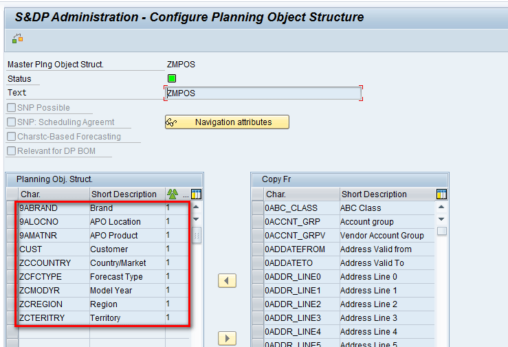Click the table settings icon in Copy Fr table
508x347 pixels.
441,194
